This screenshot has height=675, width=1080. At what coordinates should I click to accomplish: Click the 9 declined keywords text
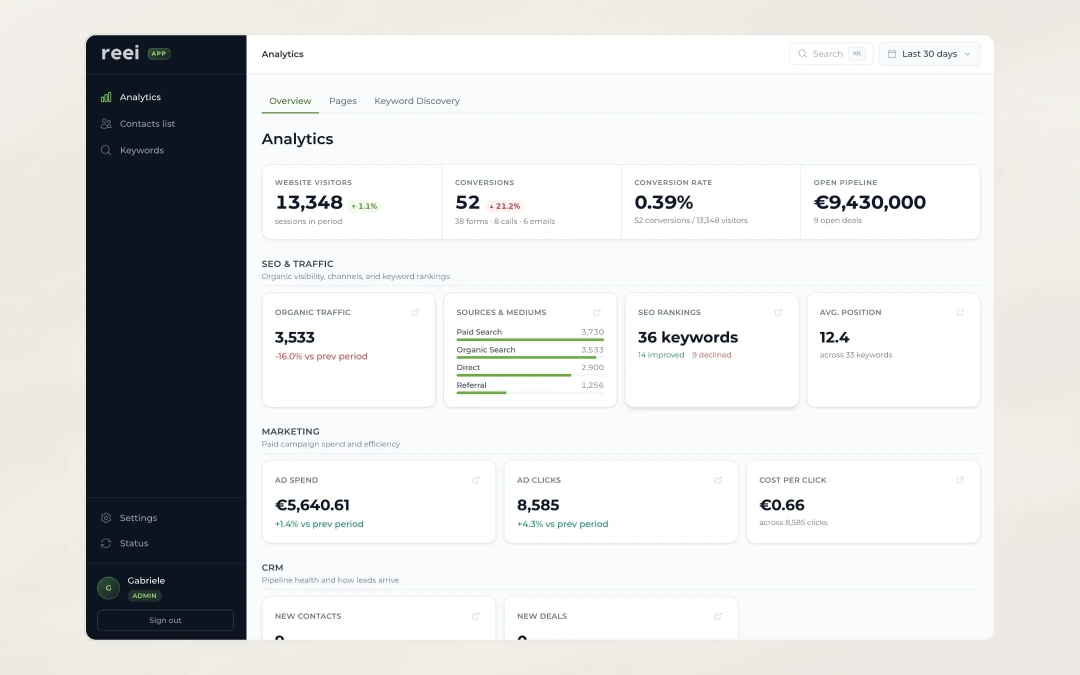(x=711, y=355)
